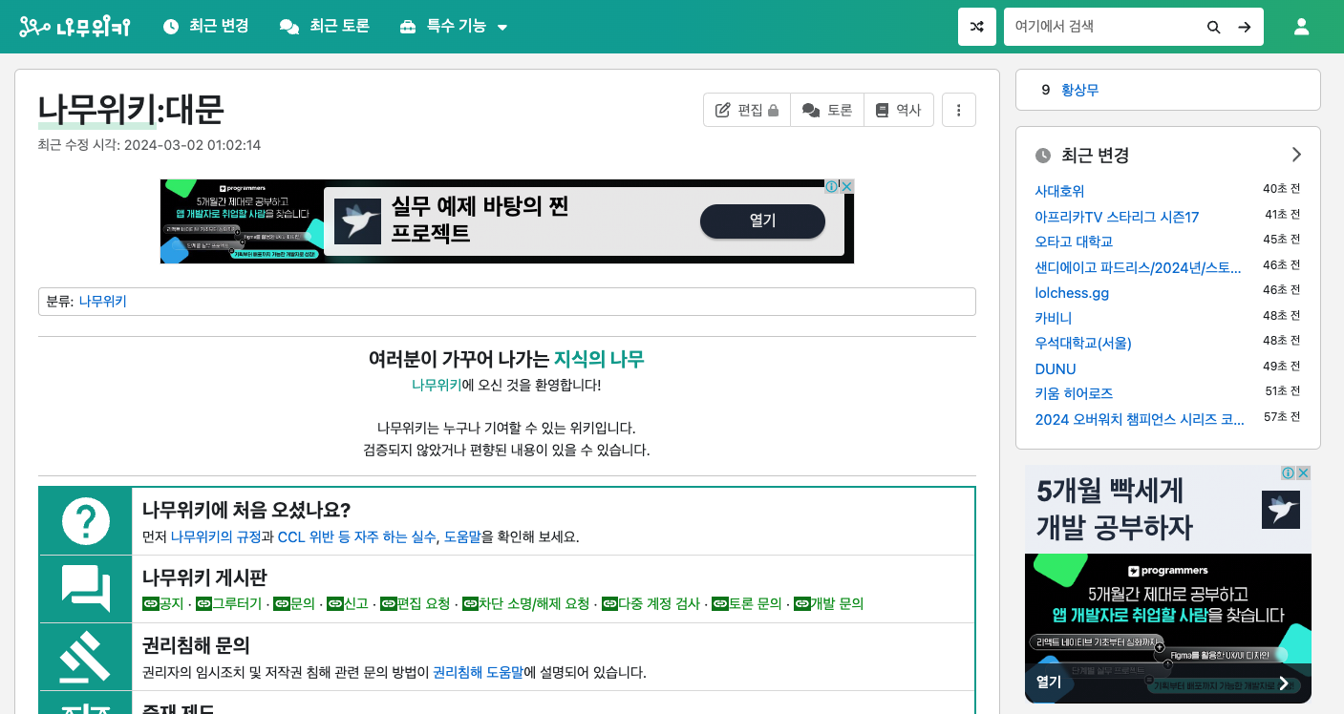Open the three-dot more menu
The height and width of the screenshot is (714, 1344).
tap(959, 110)
